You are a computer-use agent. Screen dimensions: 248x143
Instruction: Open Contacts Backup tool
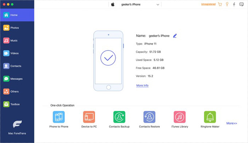point(119,120)
